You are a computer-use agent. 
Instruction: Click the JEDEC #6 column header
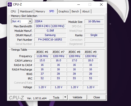42,52
